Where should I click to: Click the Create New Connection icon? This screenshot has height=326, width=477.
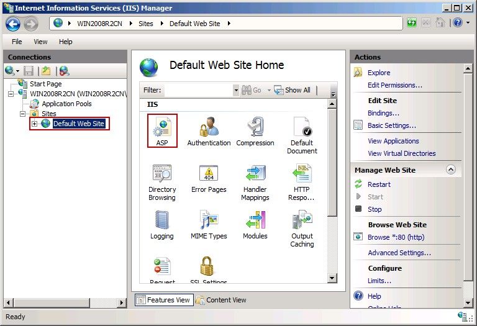(x=9, y=71)
